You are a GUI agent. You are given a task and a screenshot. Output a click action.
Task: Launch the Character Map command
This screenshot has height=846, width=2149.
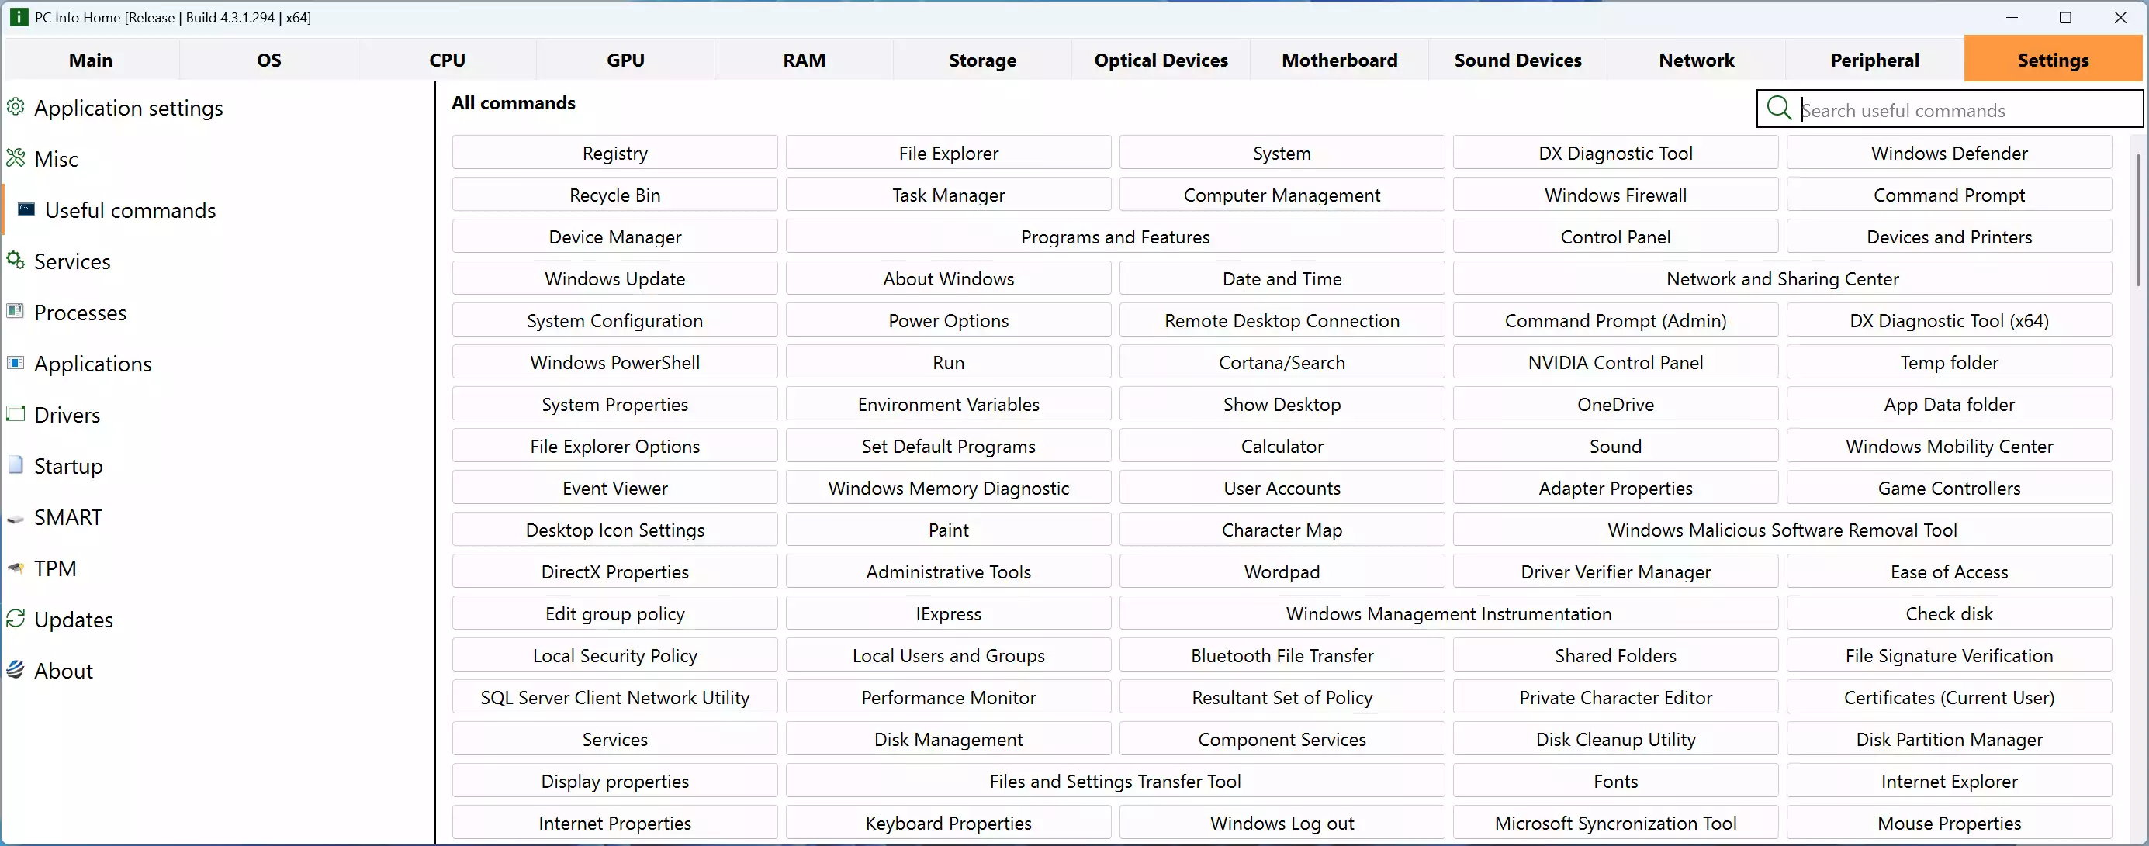1282,530
